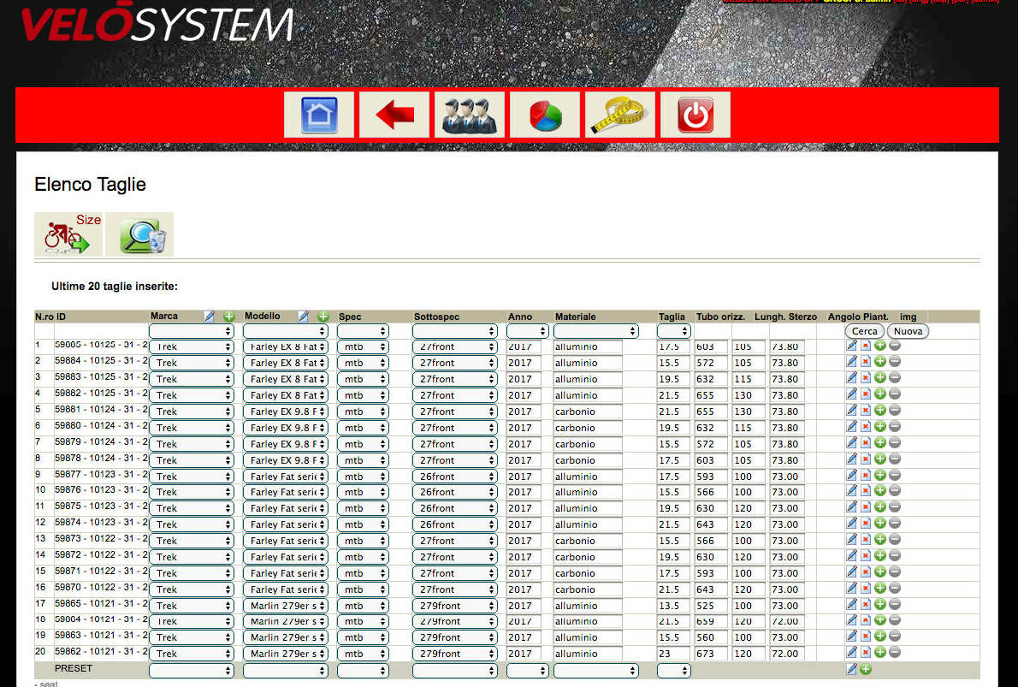Screen dimensions: 1018x687
Task: Click the Elenco Taglie heading
Action: [x=90, y=185]
